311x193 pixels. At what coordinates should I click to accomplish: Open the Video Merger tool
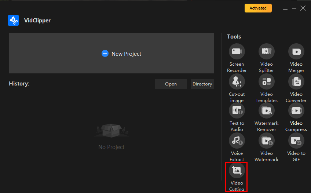[x=296, y=51]
